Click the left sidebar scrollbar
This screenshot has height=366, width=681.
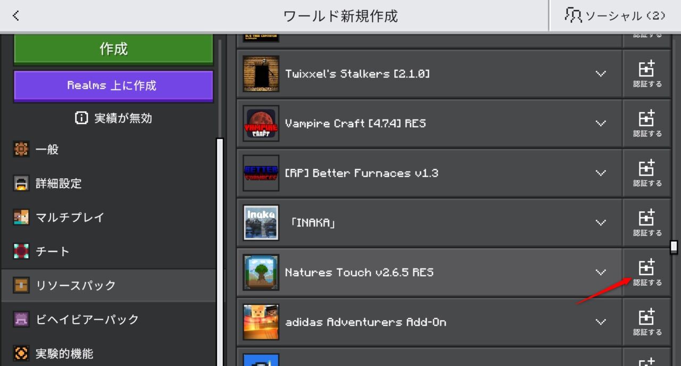click(x=220, y=252)
